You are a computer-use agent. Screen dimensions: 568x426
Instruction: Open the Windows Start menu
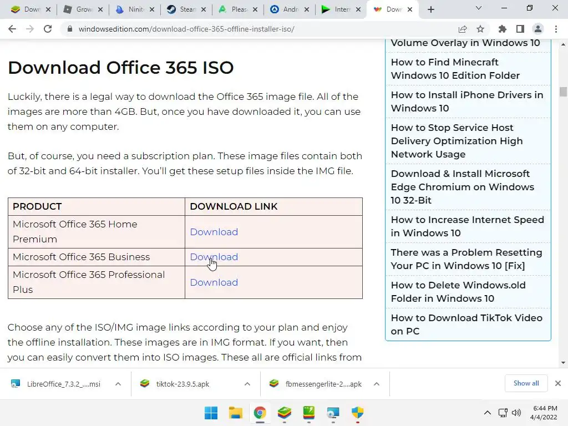[211, 413]
